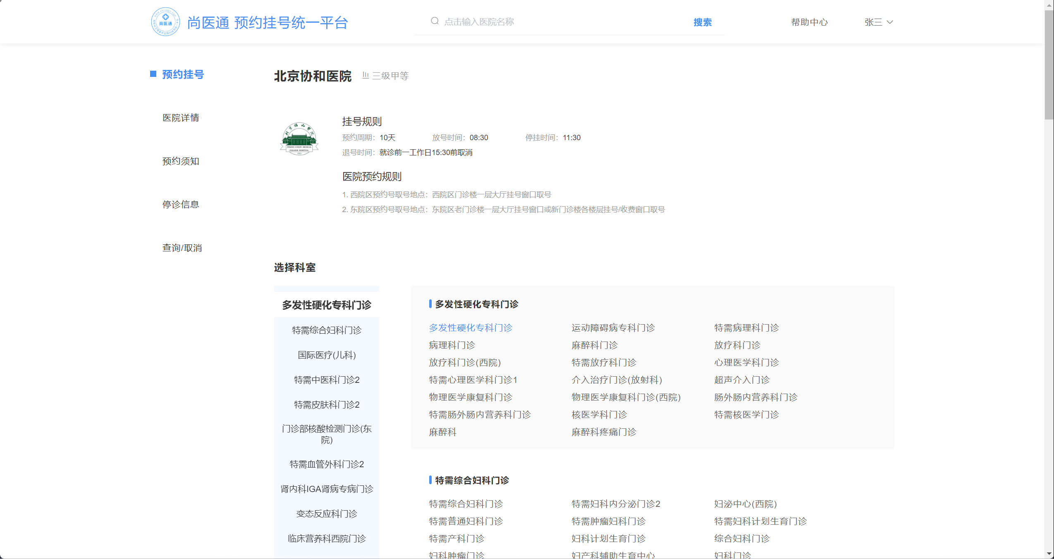Open the blue 多发性硬化专科门诊 clinic link
Screen dimensions: 1054x559
click(471, 327)
